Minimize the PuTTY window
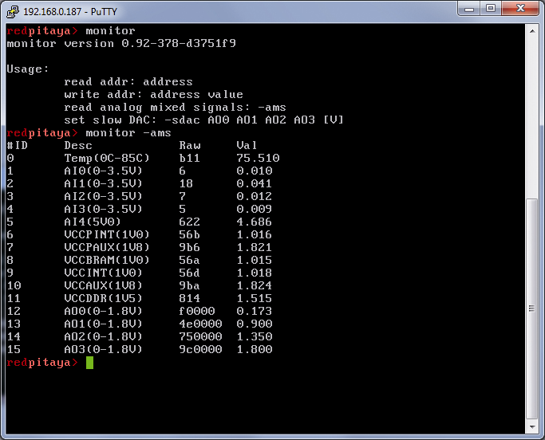The height and width of the screenshot is (440, 545). (469, 8)
